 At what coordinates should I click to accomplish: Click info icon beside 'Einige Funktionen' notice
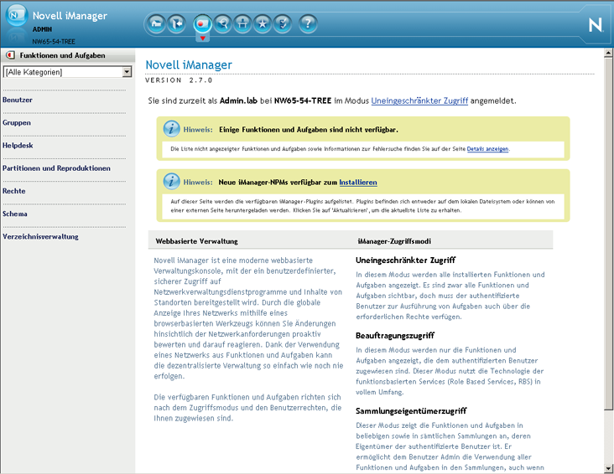click(171, 129)
